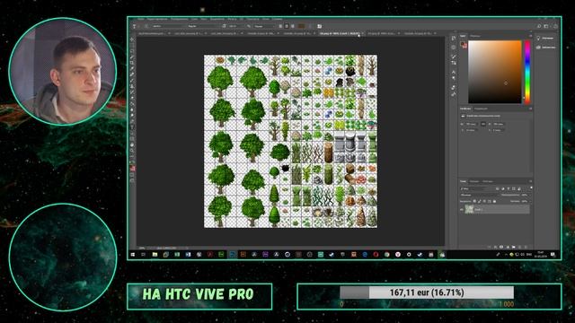The height and width of the screenshot is (323, 575).
Task: Select the Lasso tool
Action: [x=133, y=51]
